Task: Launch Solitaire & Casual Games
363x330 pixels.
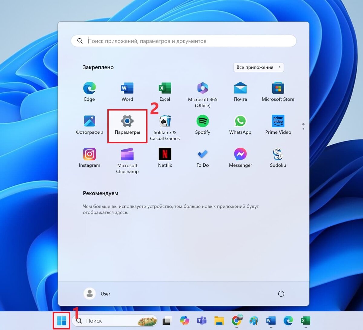Action: [165, 128]
